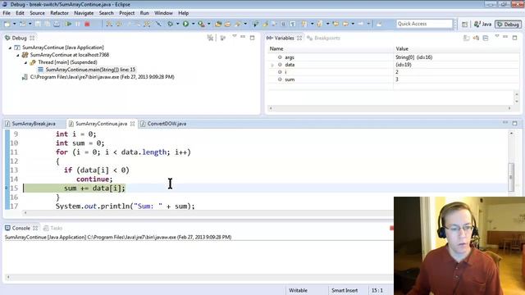
Task: Click the 'continue;' statement on line 14
Action: click(x=94, y=179)
